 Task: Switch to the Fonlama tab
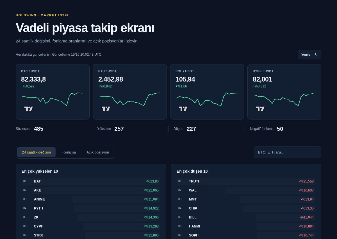click(69, 152)
